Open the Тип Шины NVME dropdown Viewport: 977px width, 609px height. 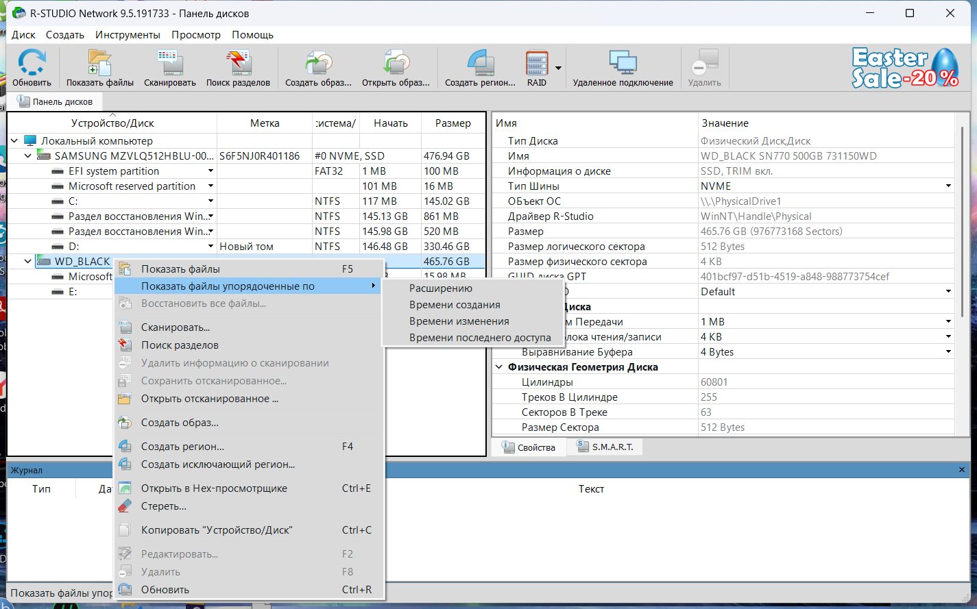[x=948, y=186]
